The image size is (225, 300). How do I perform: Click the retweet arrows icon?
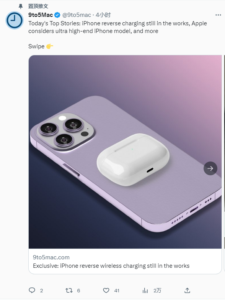coord(69,290)
